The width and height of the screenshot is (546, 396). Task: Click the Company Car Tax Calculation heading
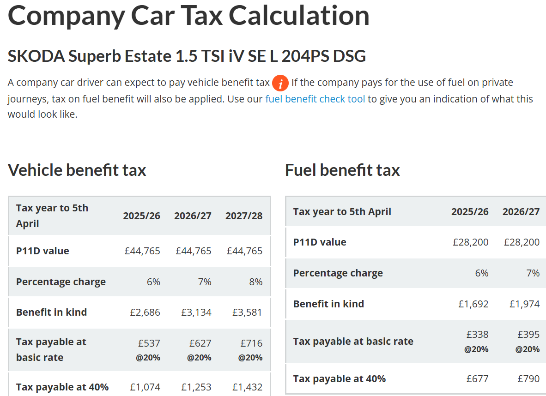click(x=188, y=15)
